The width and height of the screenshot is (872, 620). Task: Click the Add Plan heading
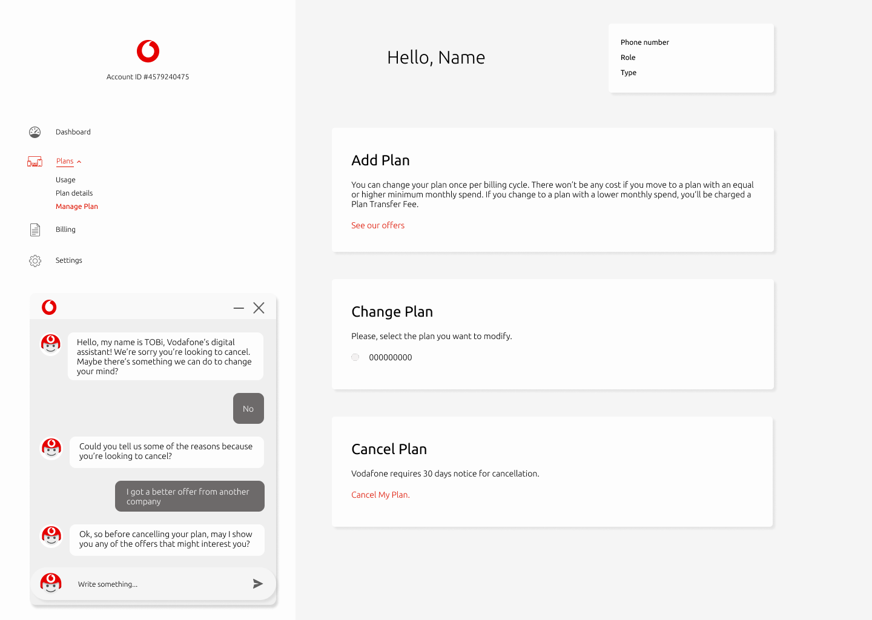point(380,160)
